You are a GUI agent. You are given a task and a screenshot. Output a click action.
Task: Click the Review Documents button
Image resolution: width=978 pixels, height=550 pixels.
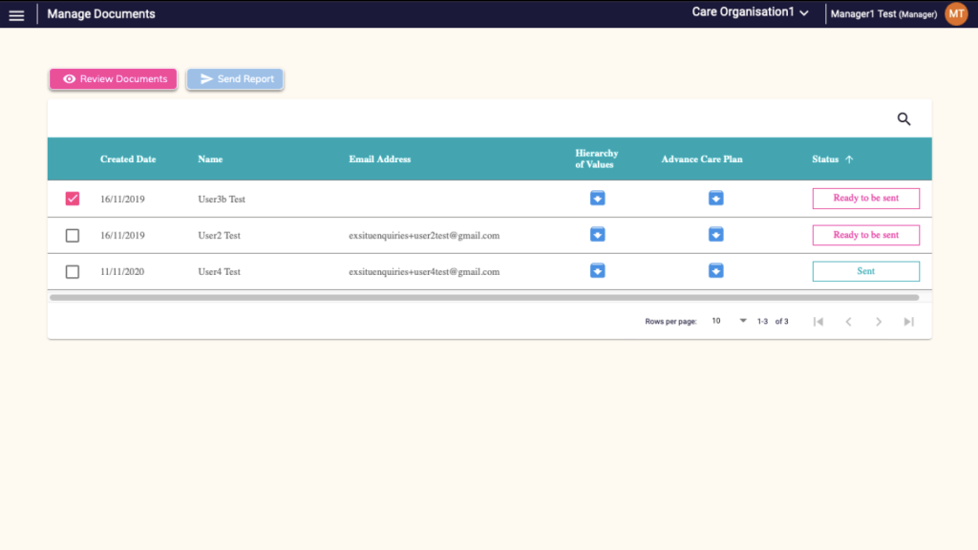coord(114,79)
